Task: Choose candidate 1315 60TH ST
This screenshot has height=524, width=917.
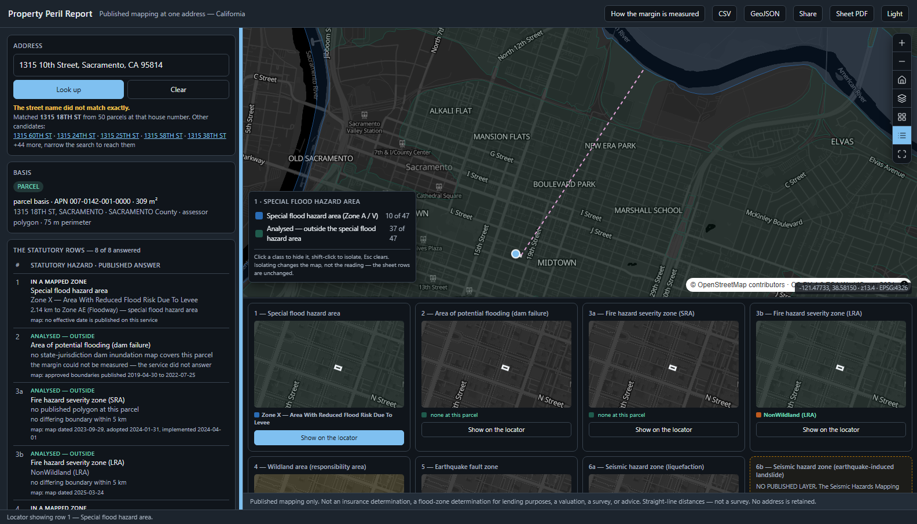Action: pos(32,135)
